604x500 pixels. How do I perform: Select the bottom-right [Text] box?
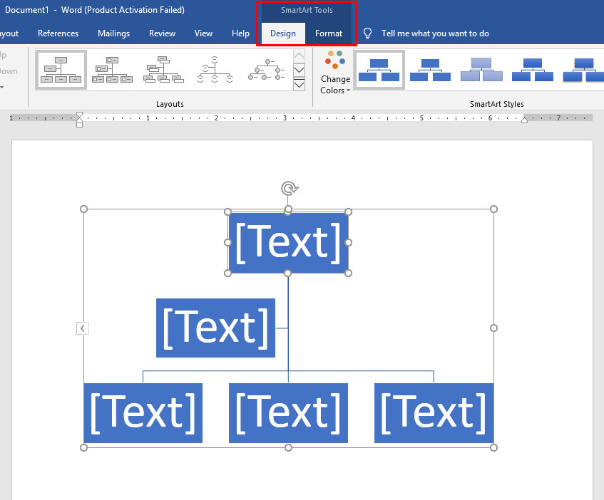pyautogui.click(x=434, y=413)
